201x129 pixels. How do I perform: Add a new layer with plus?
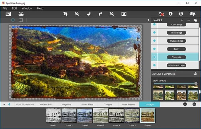(x=182, y=20)
